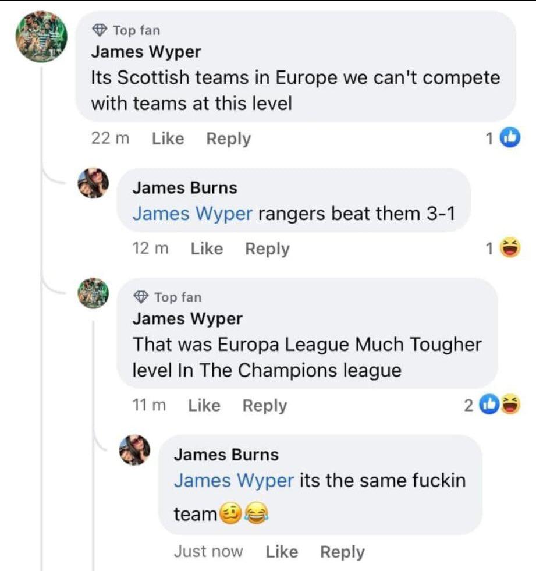Open the blue James Wyper mention in 3-1 reply

pos(192,214)
